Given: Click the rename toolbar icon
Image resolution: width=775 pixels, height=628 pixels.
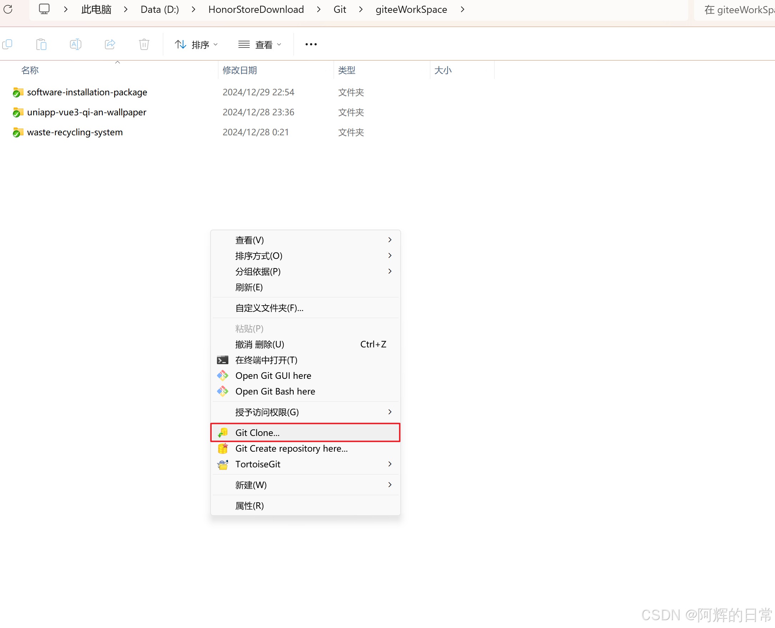Looking at the screenshot, I should 75,44.
